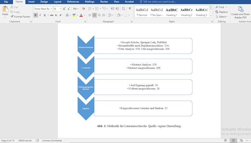Image resolution: width=251 pixels, height=143 pixels.
Task: Apply paragraph shading bucket
Action: click(x=118, y=15)
